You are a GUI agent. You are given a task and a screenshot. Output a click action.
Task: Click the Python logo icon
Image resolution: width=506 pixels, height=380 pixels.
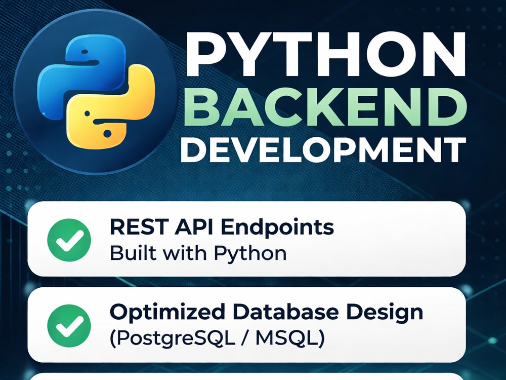[x=96, y=93]
